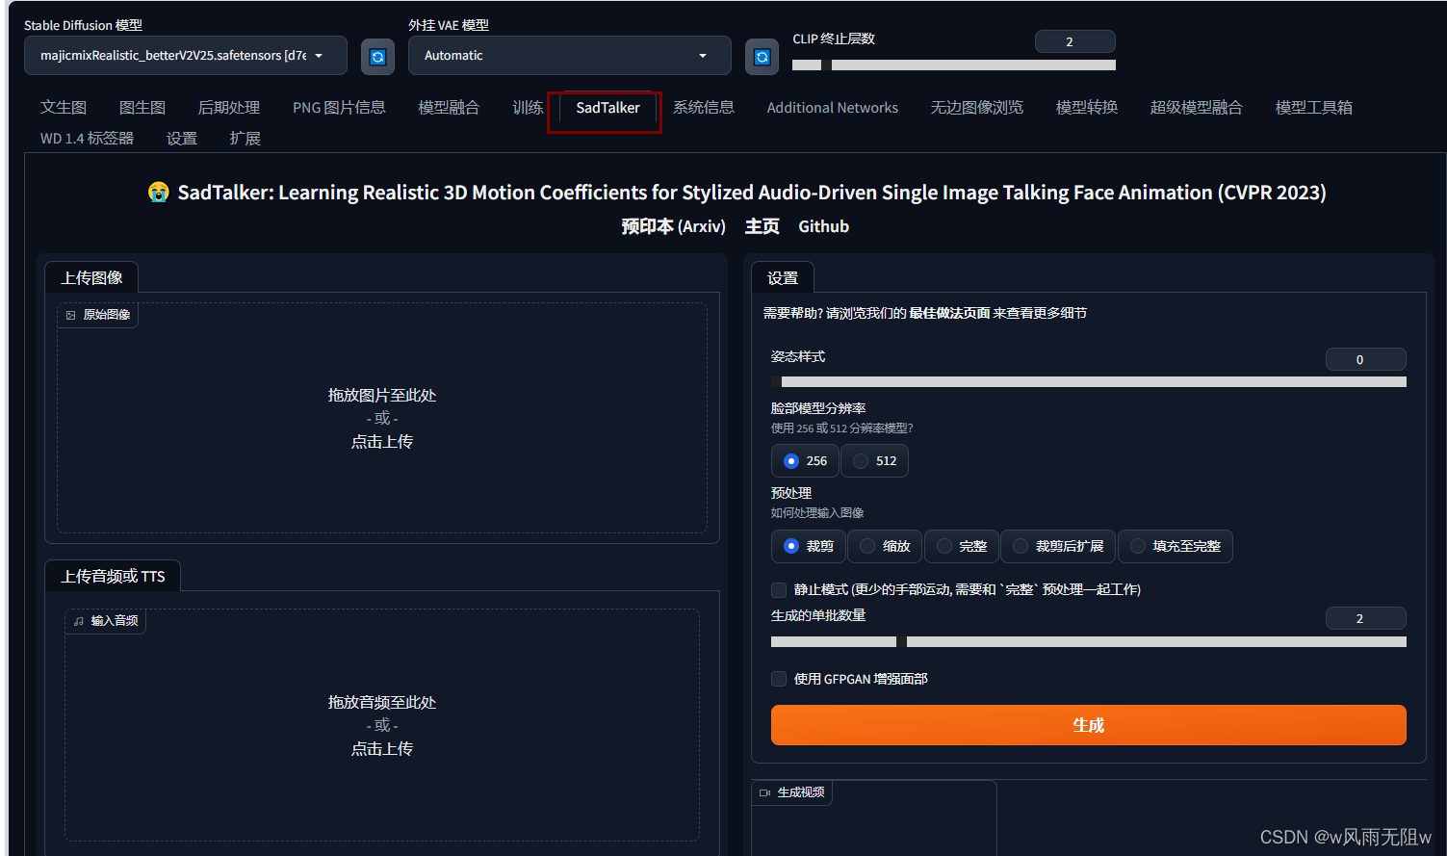Open the 模型融合 tab
The height and width of the screenshot is (856, 1447).
(449, 108)
